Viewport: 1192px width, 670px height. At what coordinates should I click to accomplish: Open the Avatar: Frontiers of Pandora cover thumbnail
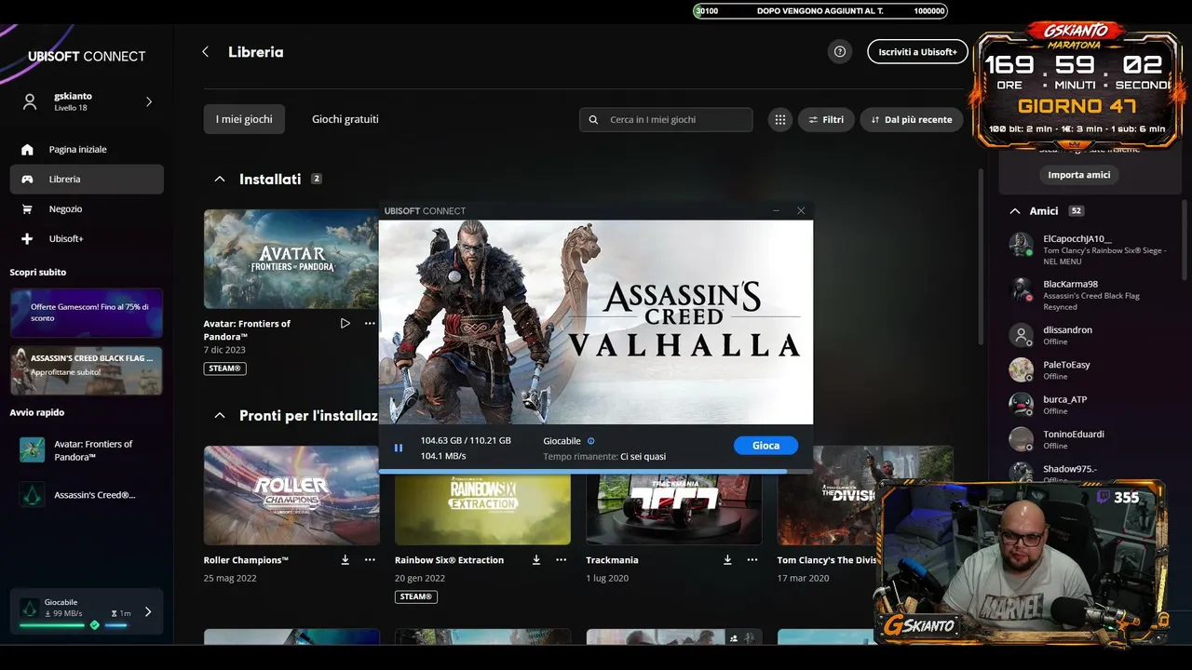(x=291, y=259)
